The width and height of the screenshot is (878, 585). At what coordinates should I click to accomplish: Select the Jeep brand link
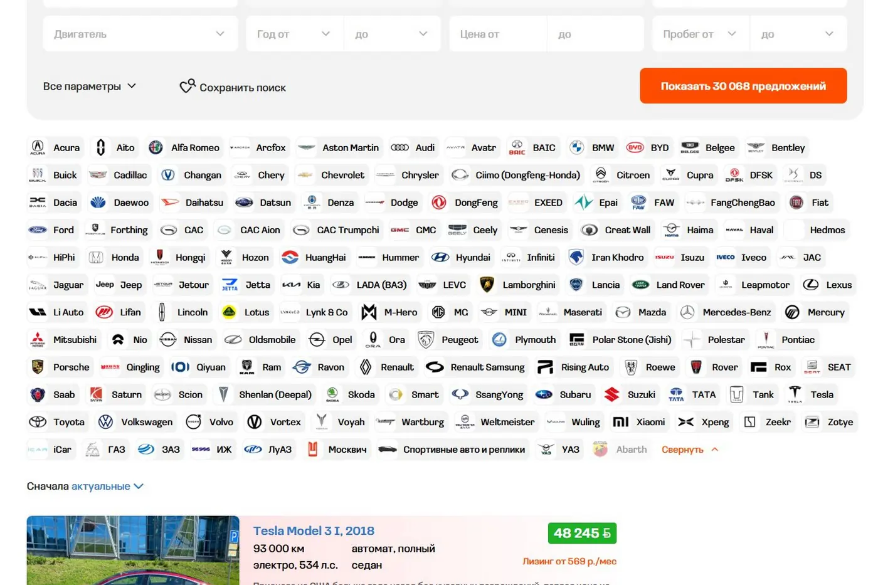point(120,285)
